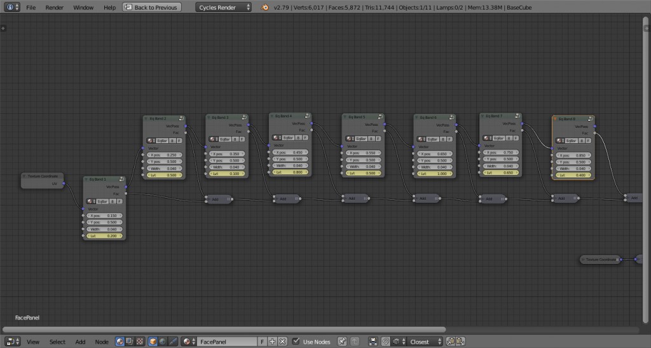Switch to Compositing nodes tree type
The width and height of the screenshot is (651, 348).
pos(130,342)
